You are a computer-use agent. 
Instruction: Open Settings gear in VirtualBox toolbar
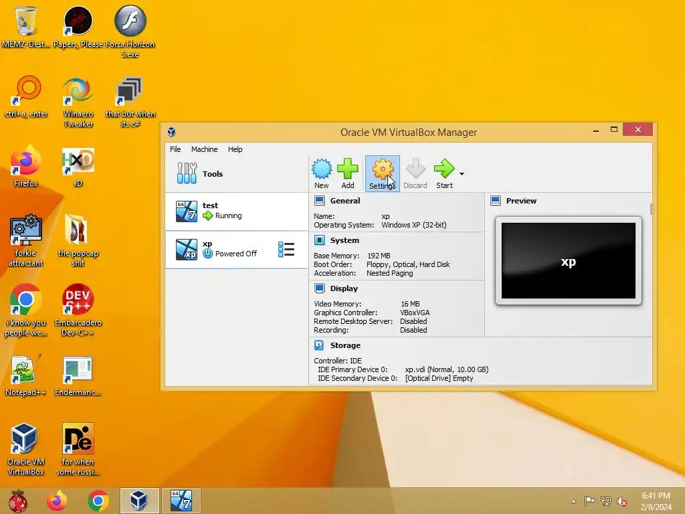click(x=382, y=173)
